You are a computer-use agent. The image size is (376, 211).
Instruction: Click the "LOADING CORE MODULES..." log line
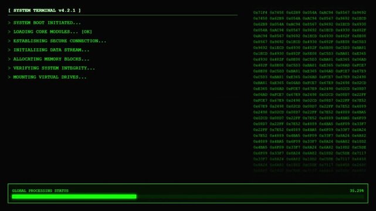click(x=43, y=32)
